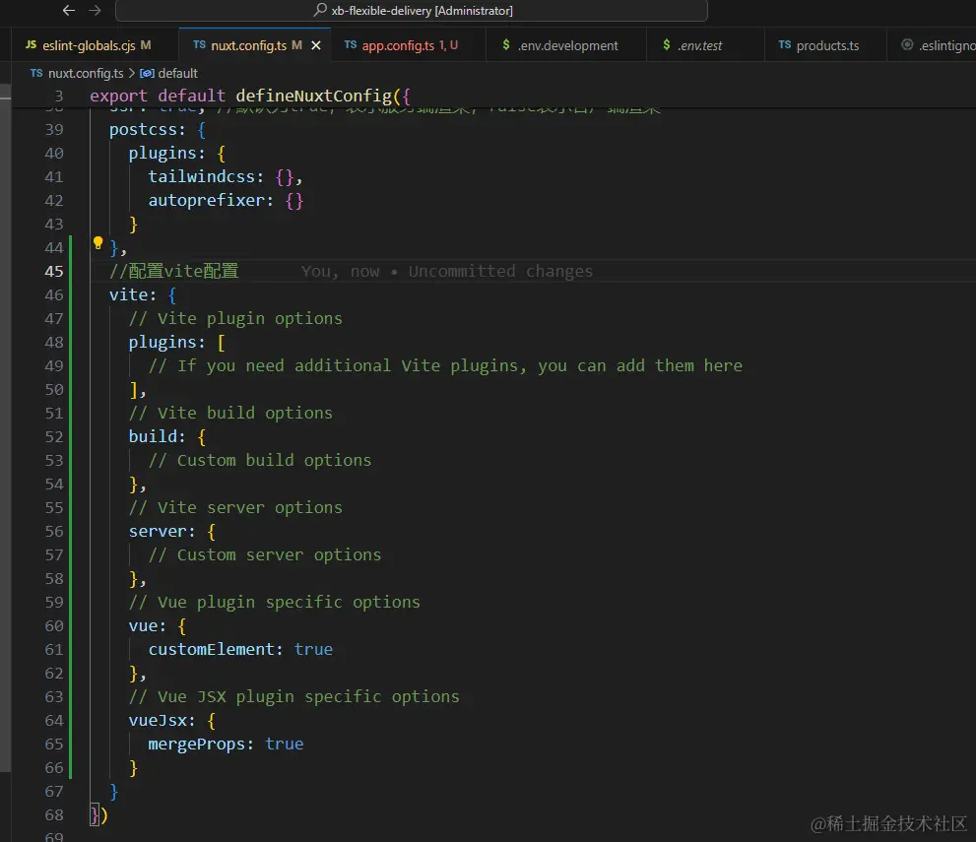The image size is (976, 842).
Task: Click the TS icon in the breadcrumb
Action: click(x=36, y=73)
